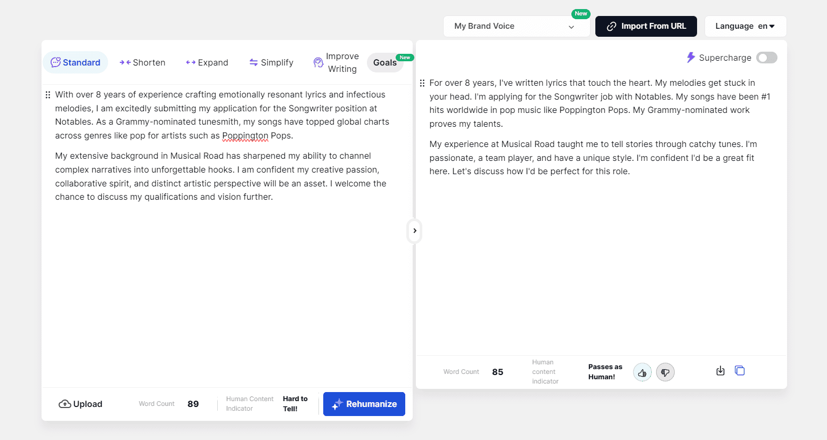Toggle the Supercharge switch

tap(767, 58)
